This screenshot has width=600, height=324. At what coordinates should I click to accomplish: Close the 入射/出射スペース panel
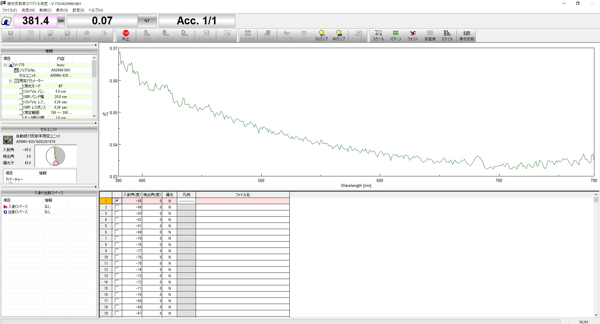click(96, 187)
